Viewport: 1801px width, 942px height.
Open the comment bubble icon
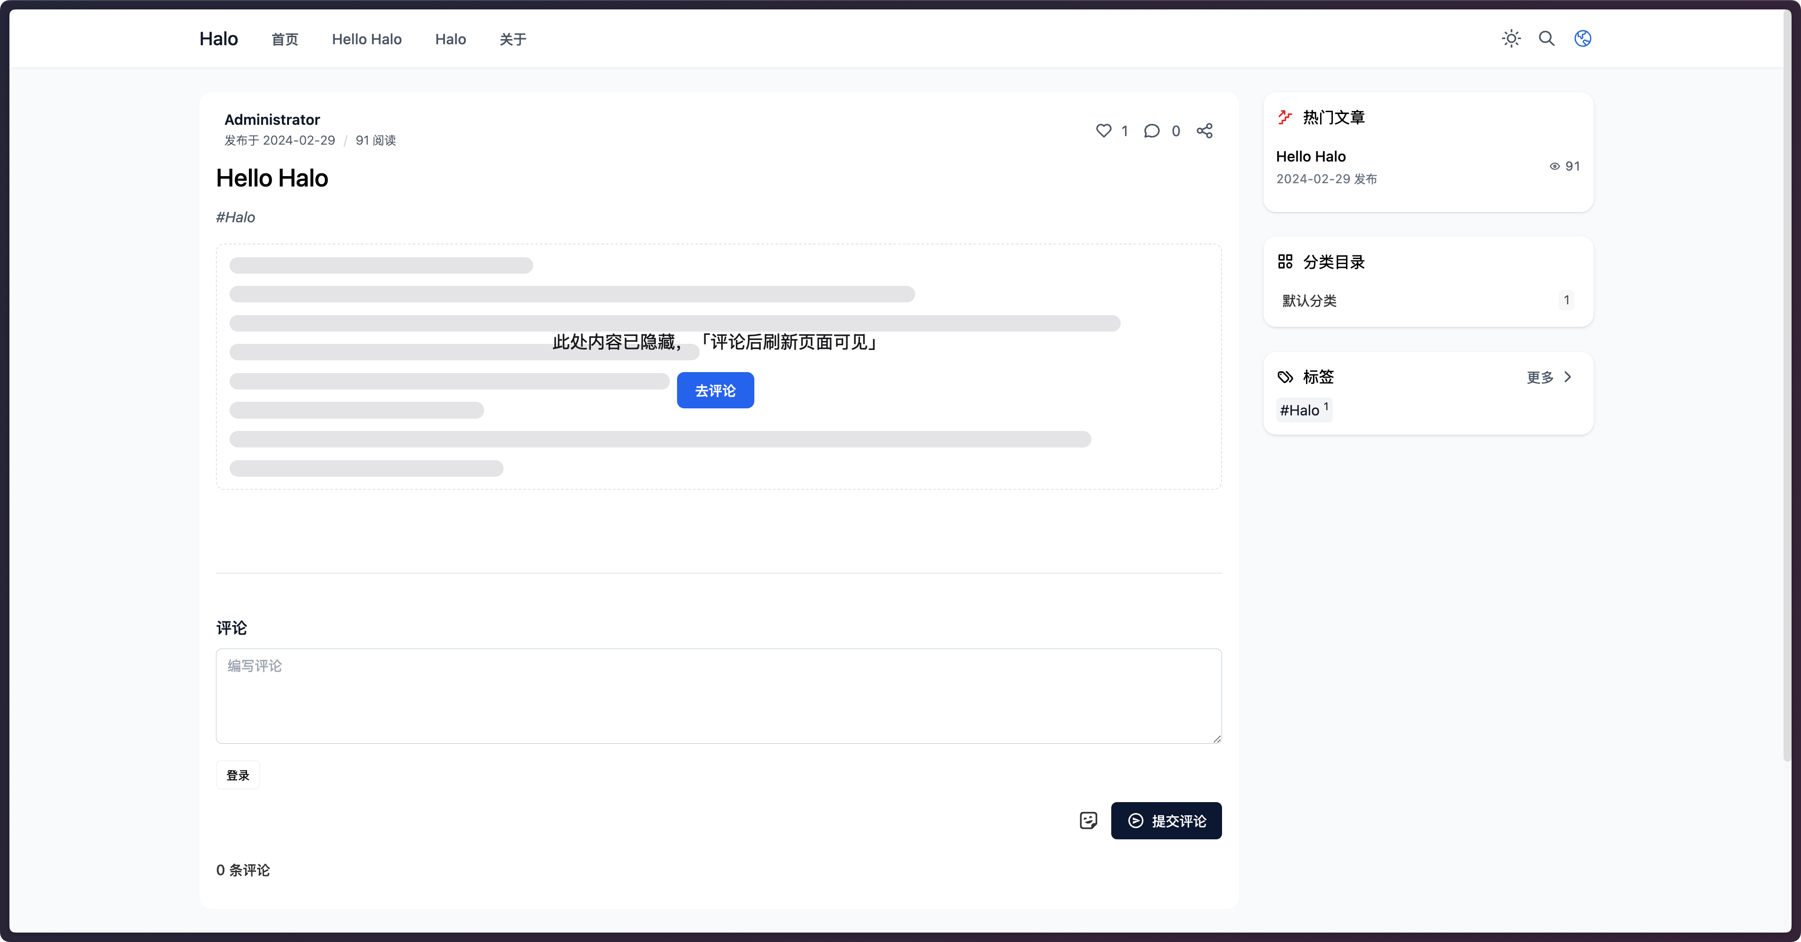[1151, 130]
